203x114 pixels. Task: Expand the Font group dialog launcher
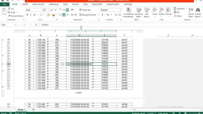tap(56, 20)
